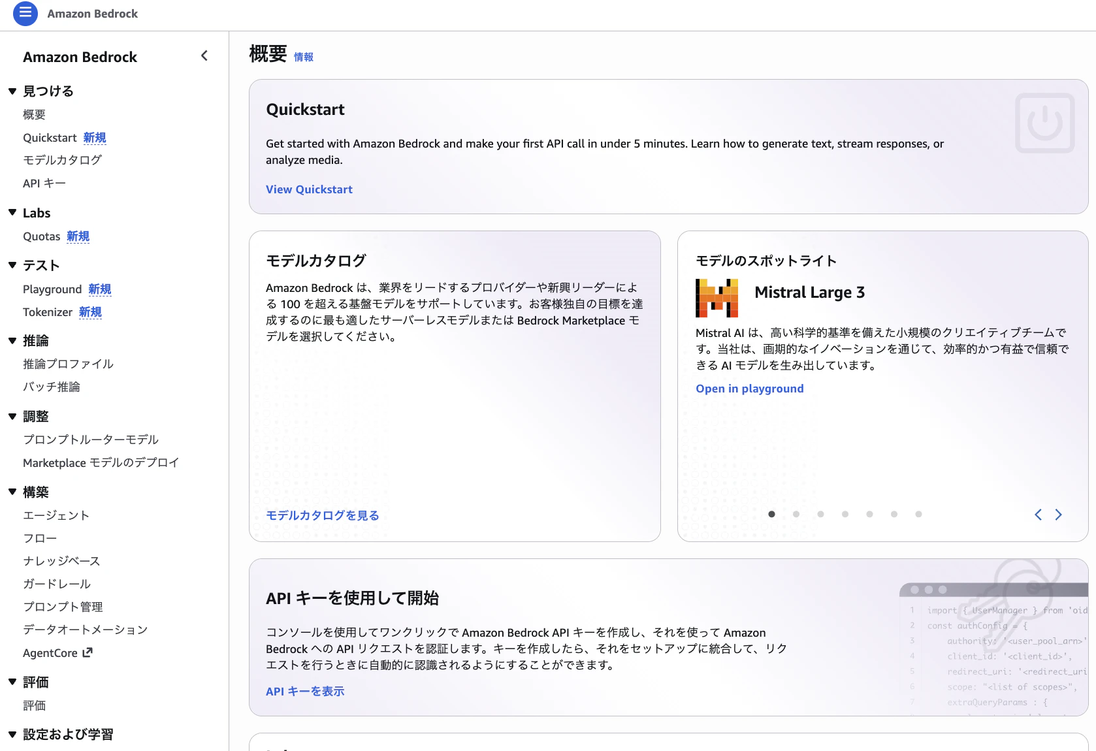Screen dimensions: 1096x751
Task: Open バッチ推論 in the sidebar
Action: pos(52,387)
